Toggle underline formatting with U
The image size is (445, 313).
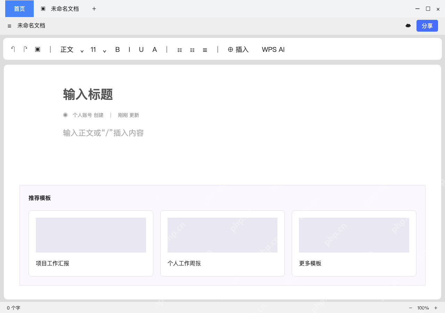point(141,50)
